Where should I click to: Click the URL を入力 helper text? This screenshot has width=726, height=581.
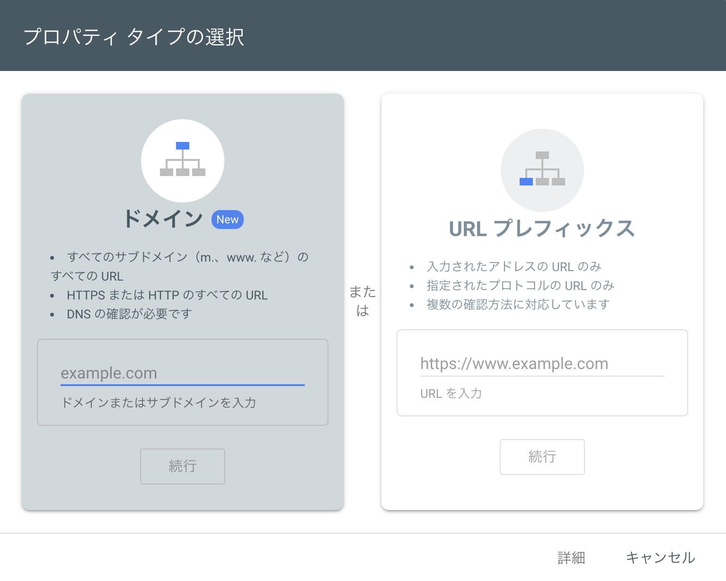point(451,393)
